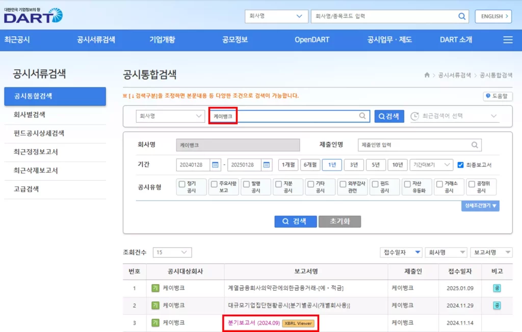Open the 공시업무 · 제도 menu
Viewport: 522px width, 332px height.
(389, 40)
